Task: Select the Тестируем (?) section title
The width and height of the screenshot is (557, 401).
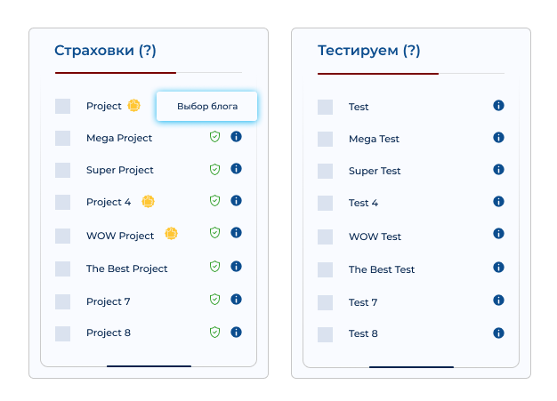Action: coord(368,51)
